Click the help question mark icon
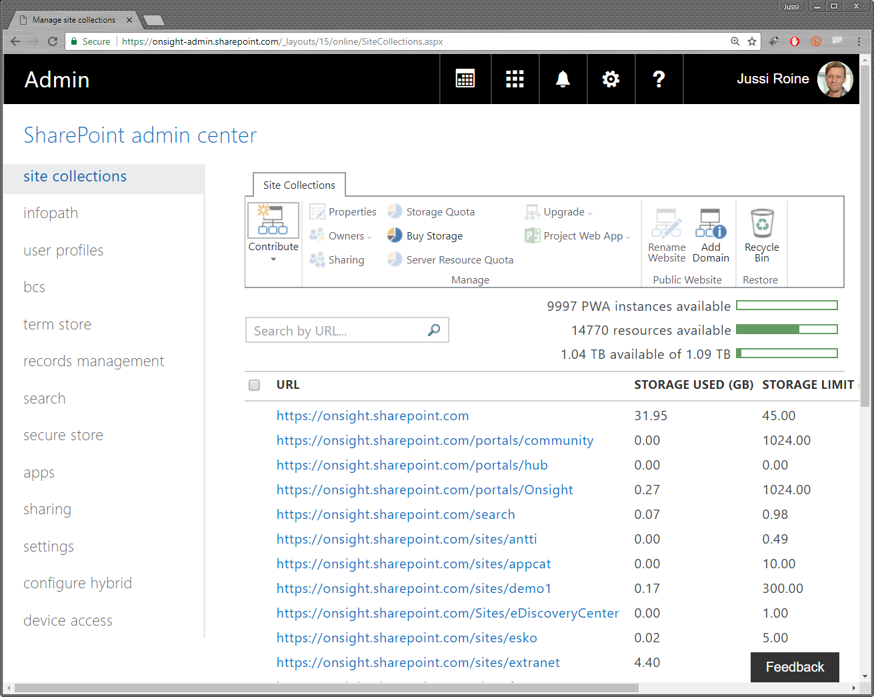Image resolution: width=874 pixels, height=697 pixels. pos(659,79)
